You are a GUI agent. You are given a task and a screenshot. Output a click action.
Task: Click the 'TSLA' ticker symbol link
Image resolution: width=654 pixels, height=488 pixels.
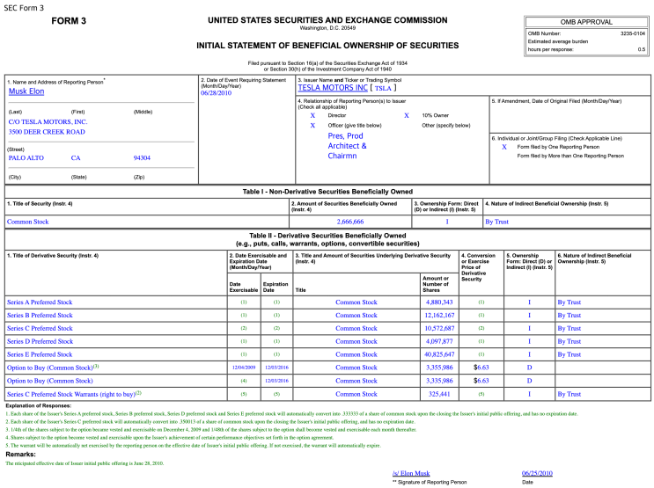[383, 88]
